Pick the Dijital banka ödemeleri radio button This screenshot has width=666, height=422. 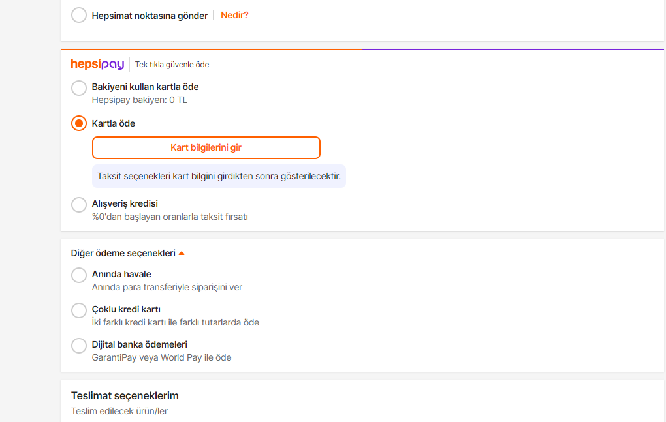tap(79, 346)
